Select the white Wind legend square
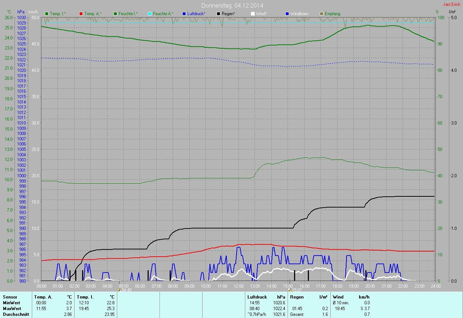Screen dimensions: 463x318 point(253,14)
